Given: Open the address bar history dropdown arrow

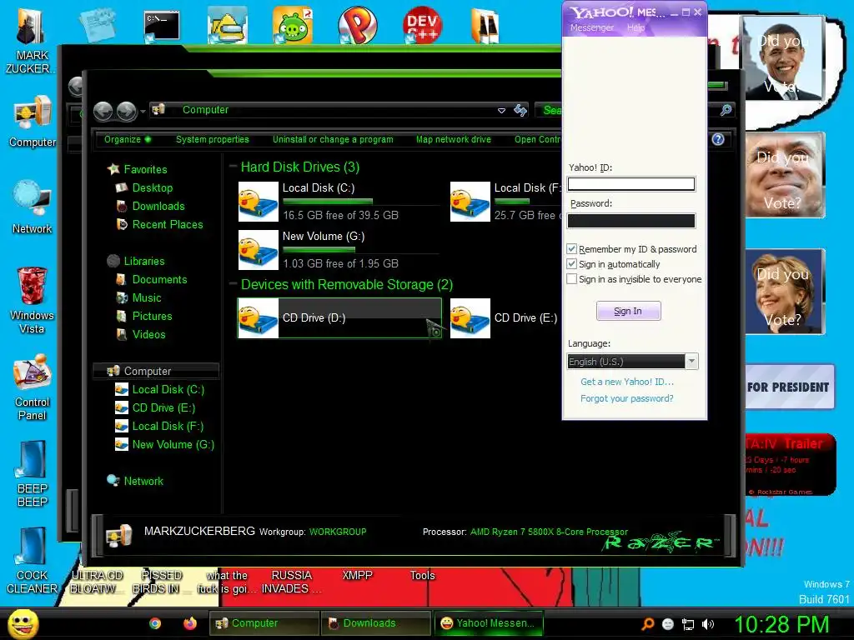Looking at the screenshot, I should (x=501, y=111).
